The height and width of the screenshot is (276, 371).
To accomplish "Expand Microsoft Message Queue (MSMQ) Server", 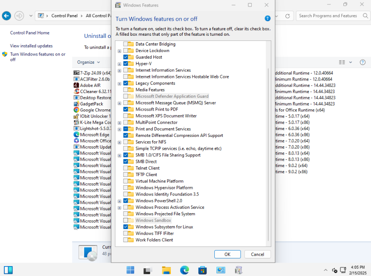I will (x=120, y=103).
